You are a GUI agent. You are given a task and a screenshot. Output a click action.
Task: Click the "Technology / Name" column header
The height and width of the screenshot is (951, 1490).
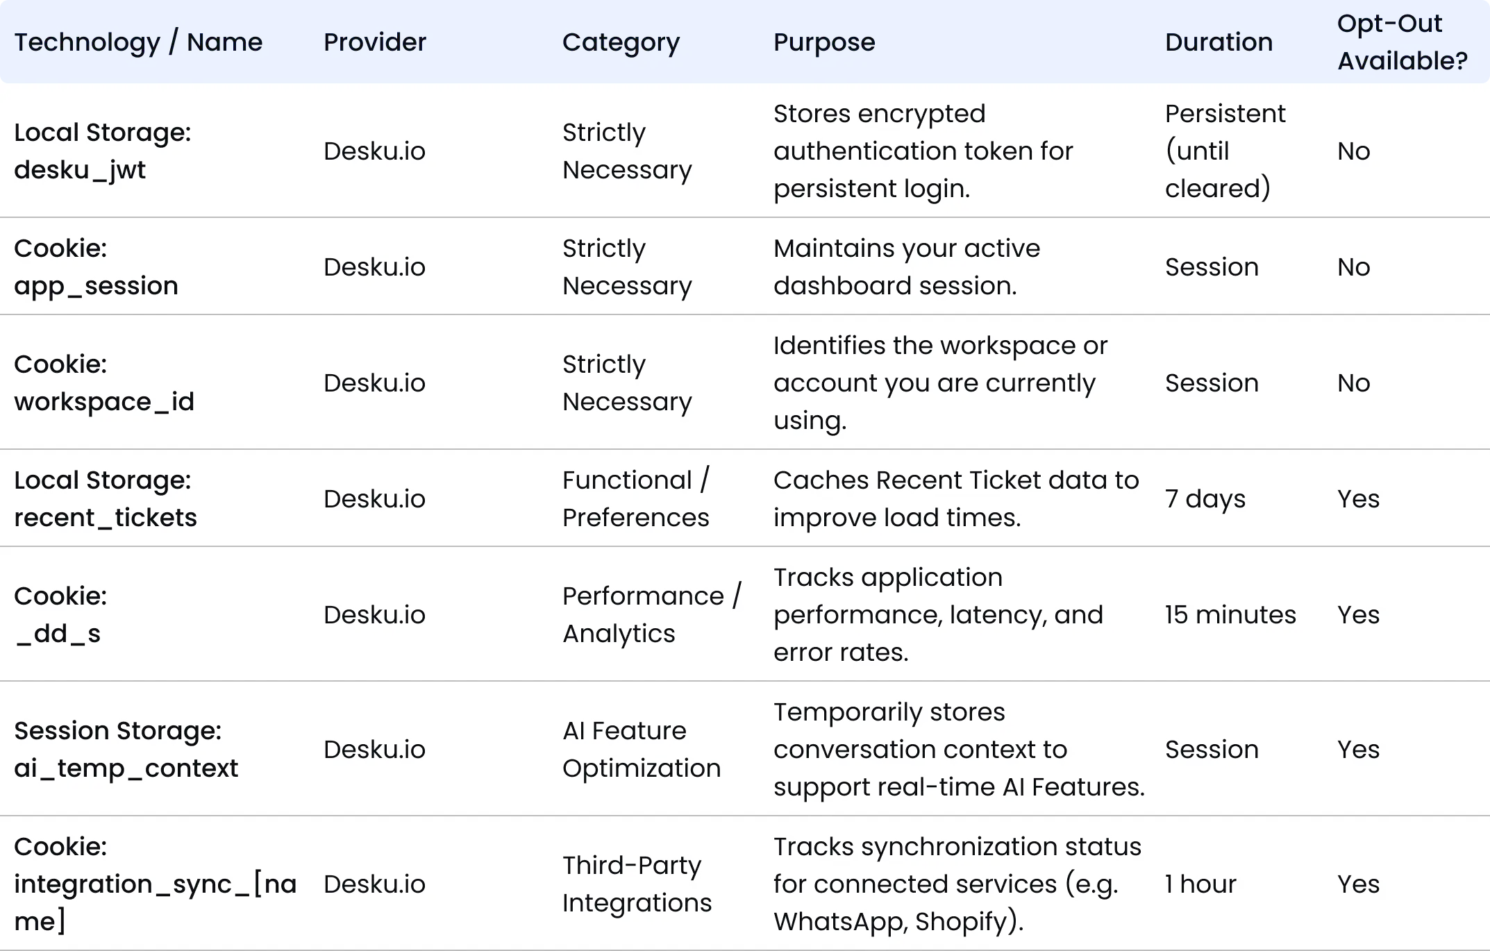[x=138, y=42]
